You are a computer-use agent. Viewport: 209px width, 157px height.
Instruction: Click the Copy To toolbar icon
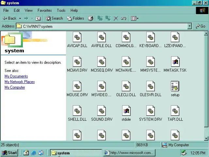pos(108,18)
